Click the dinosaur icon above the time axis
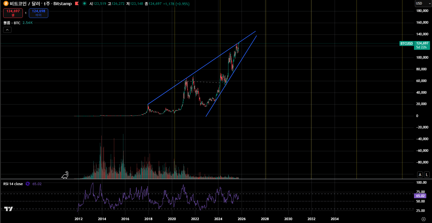Viewport: 432px width, 223px height. 65,175
